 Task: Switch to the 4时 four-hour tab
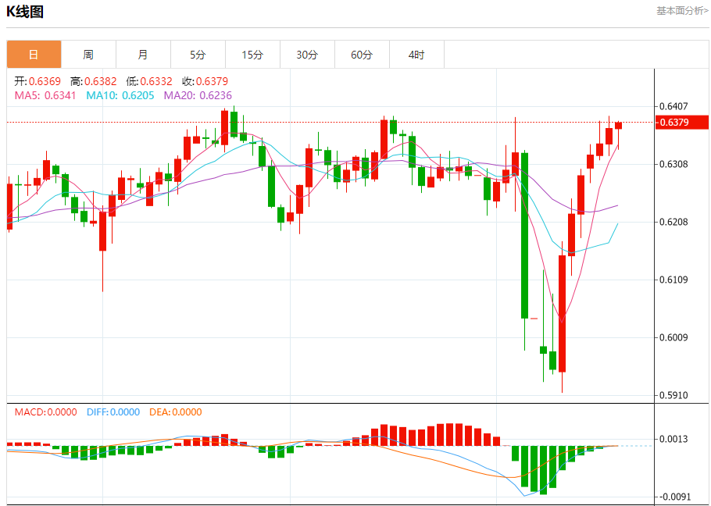416,55
